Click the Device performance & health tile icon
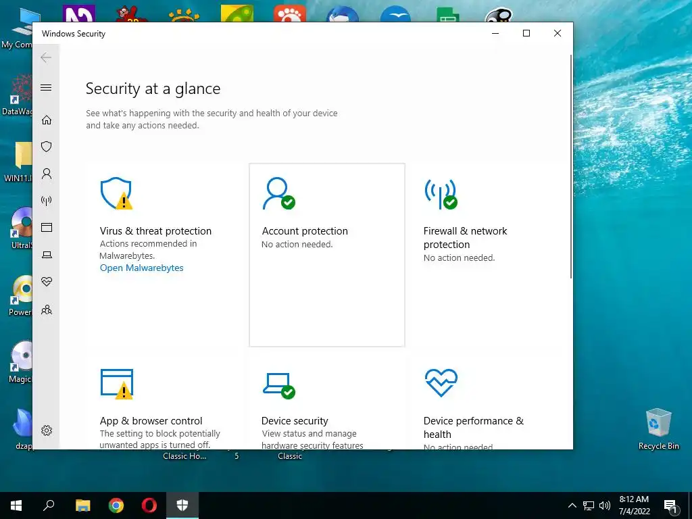 441,382
